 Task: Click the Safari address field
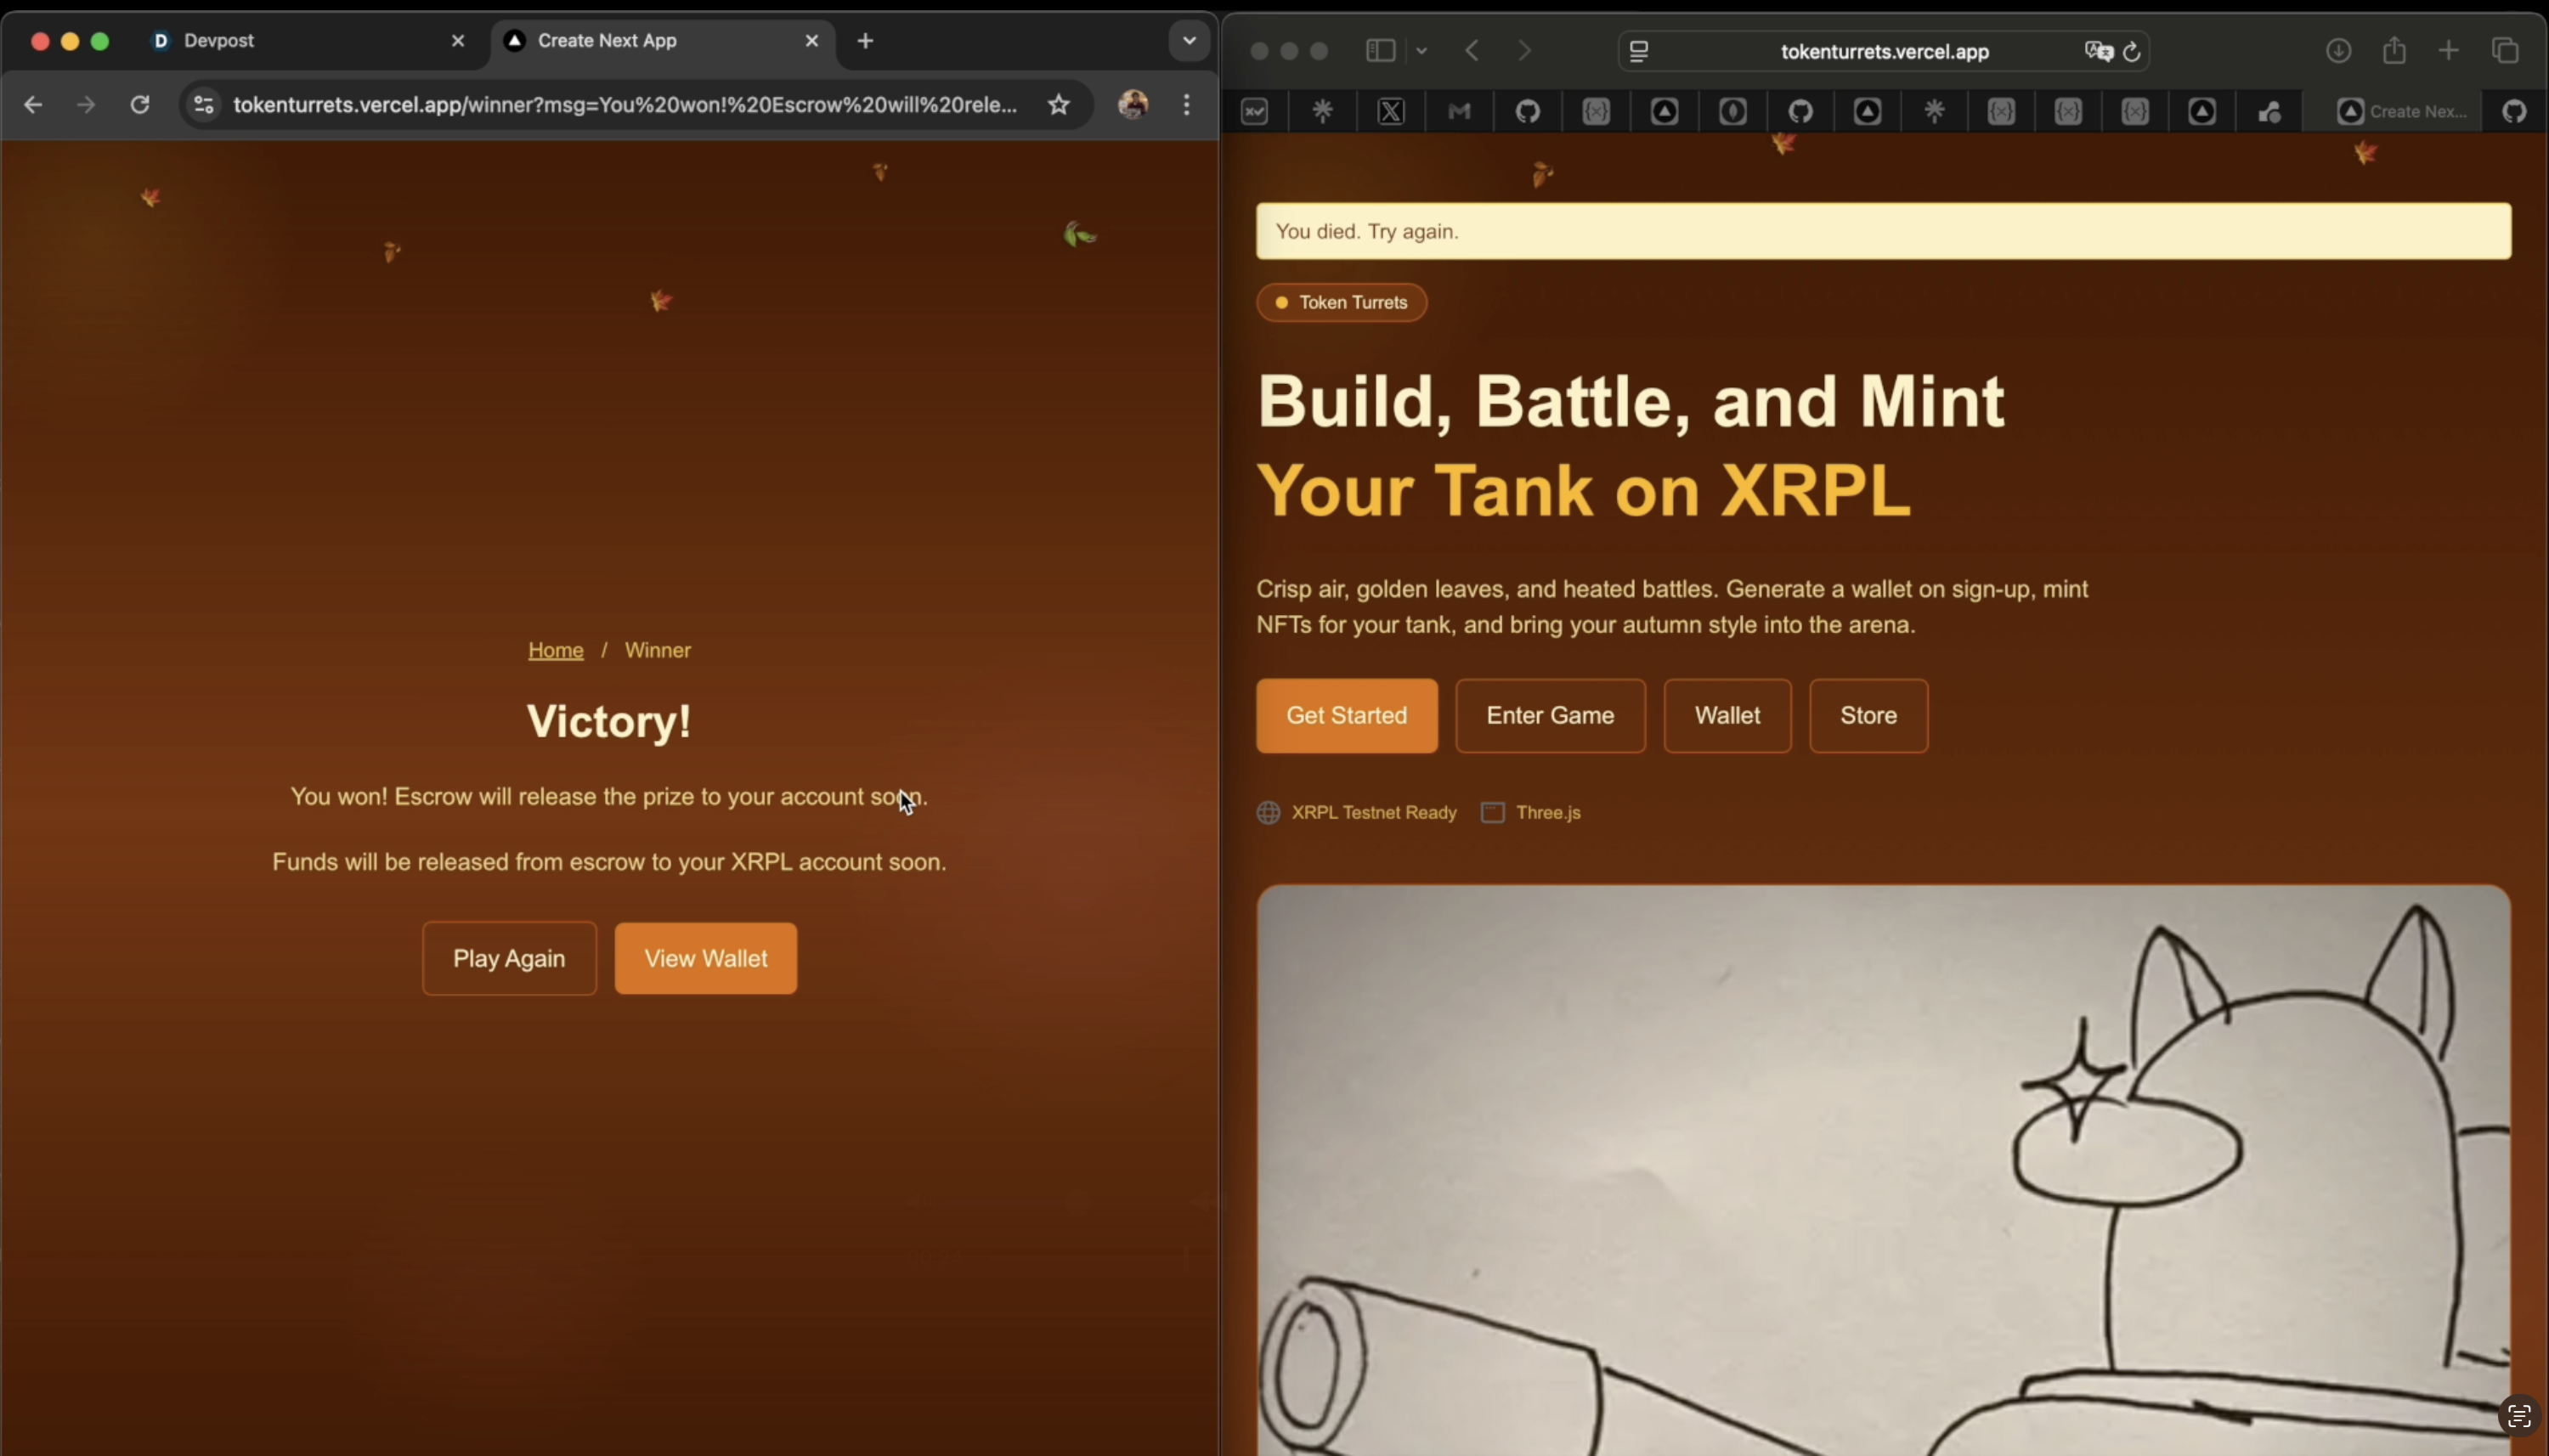1884,51
